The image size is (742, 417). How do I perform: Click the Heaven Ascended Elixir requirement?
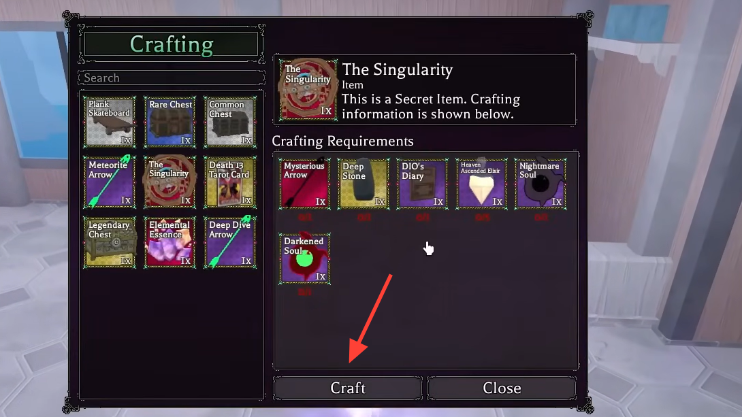point(481,184)
